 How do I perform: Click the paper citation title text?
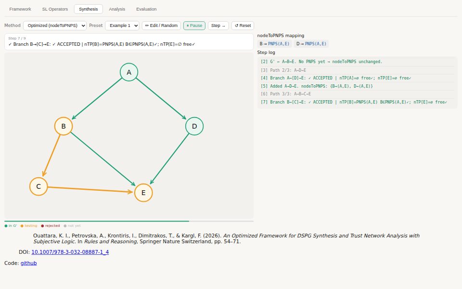coord(226,238)
